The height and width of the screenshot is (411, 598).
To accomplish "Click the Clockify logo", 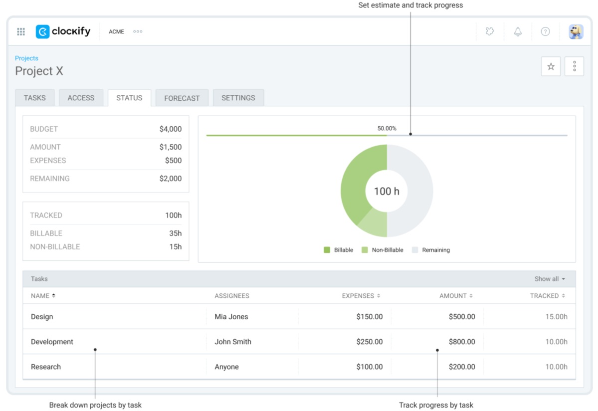I will (x=63, y=31).
